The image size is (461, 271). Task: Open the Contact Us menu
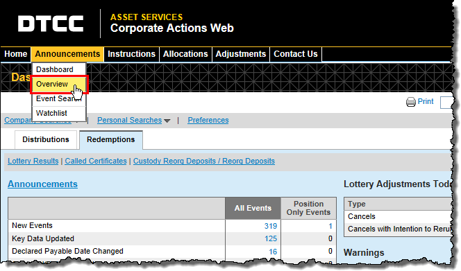click(x=296, y=54)
